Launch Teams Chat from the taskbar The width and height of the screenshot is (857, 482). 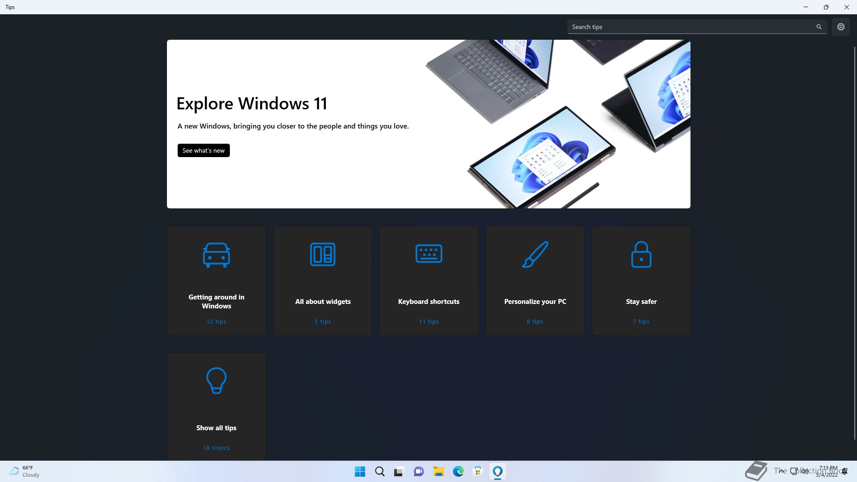pos(419,472)
